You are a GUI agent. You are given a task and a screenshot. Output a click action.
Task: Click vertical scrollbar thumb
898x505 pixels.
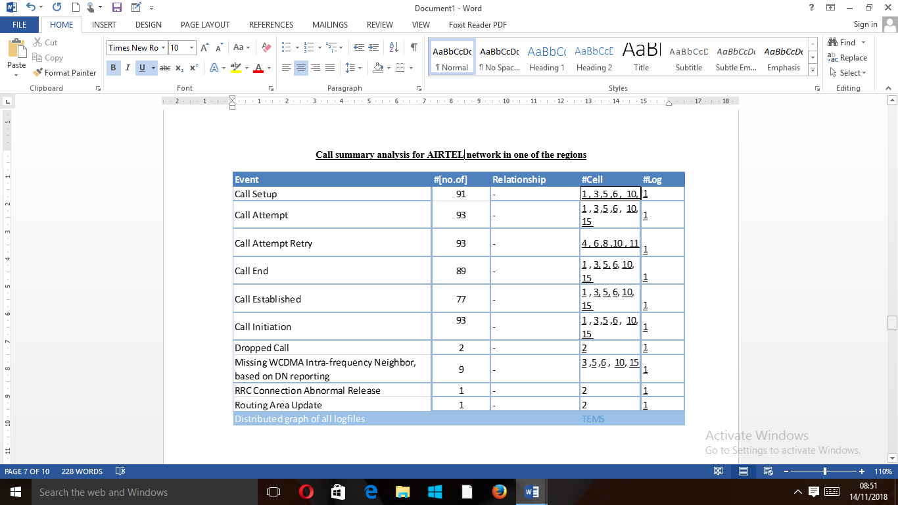pyautogui.click(x=892, y=323)
